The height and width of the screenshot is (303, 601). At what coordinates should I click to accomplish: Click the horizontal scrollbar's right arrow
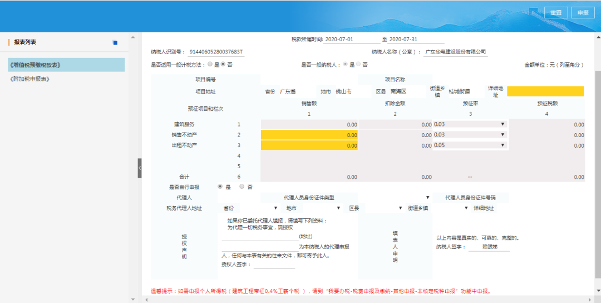coord(590,299)
